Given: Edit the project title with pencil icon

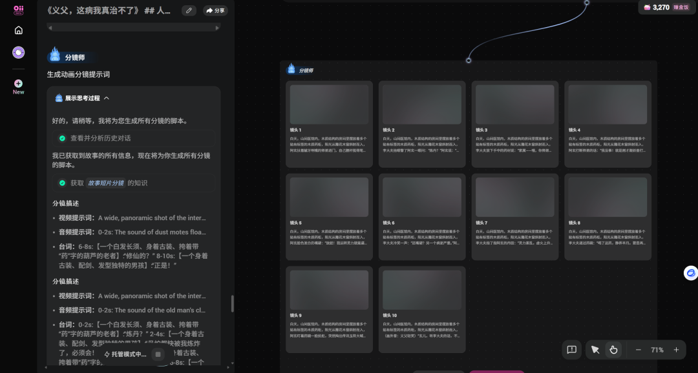Looking at the screenshot, I should tap(189, 10).
